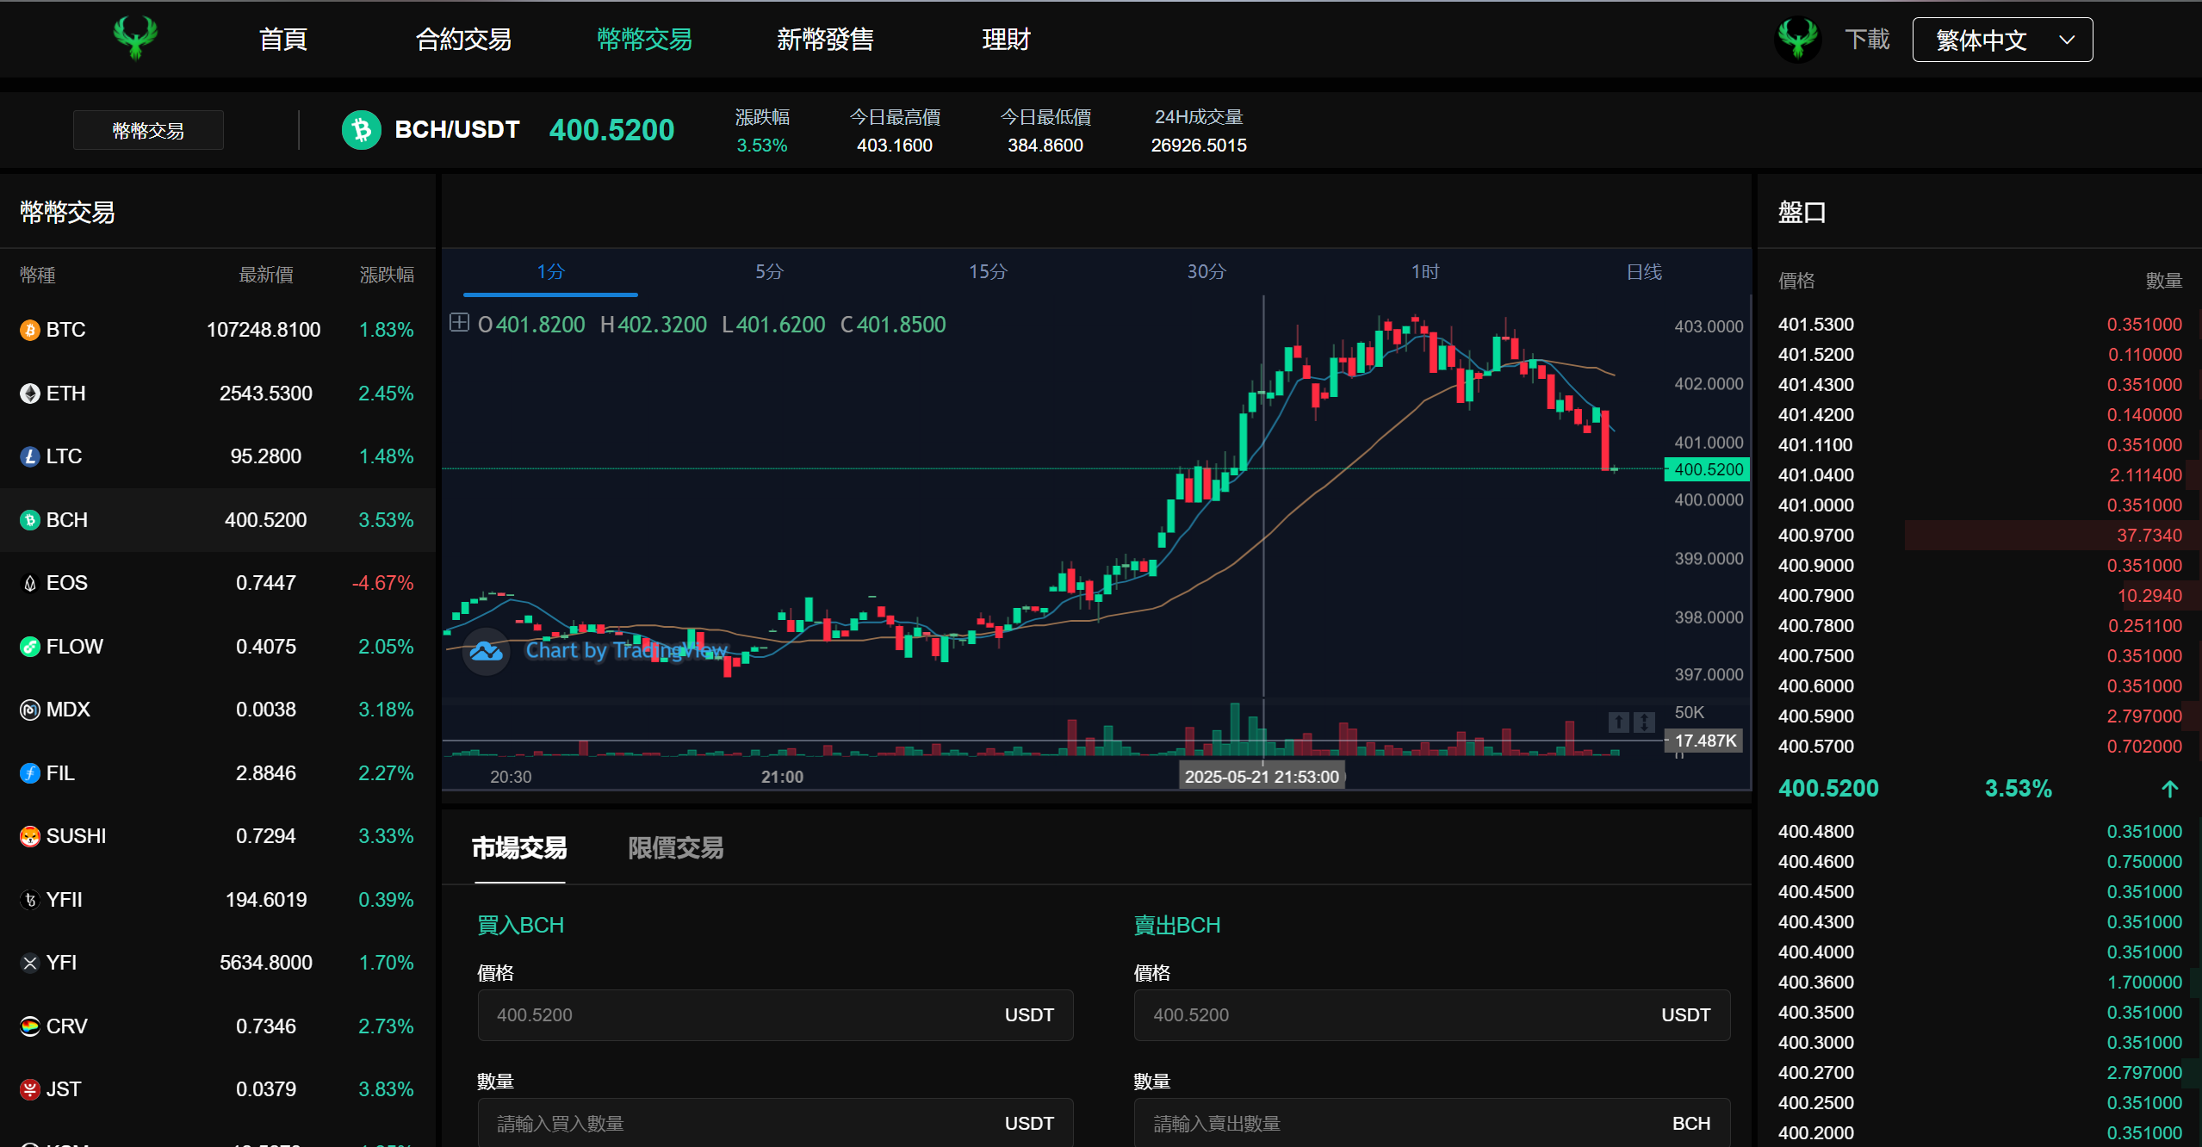Viewport: 2202px width, 1147px height.
Task: Click the 下載 download link
Action: (1867, 39)
